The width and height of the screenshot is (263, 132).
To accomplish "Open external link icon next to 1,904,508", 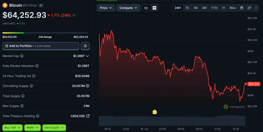I will (x=88, y=116).
